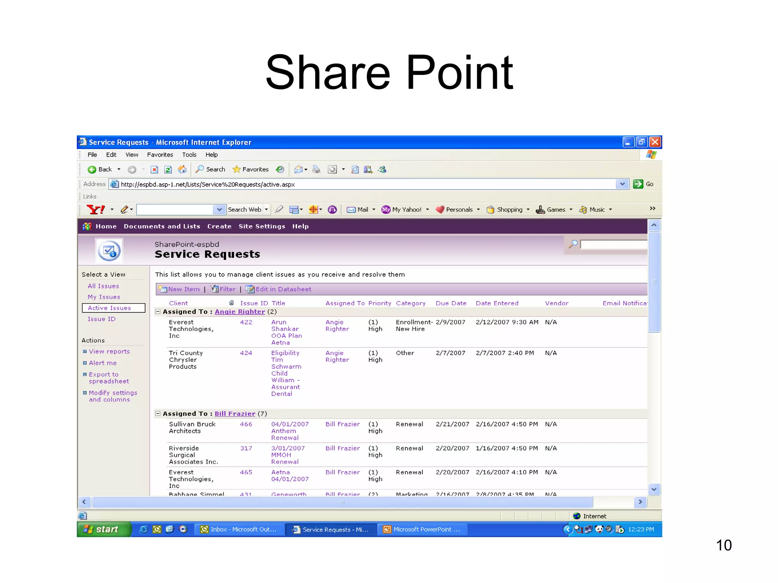Viewport: 778px width, 583px height.
Task: Click the Print icon in IE toolbar
Action: pyautogui.click(x=316, y=170)
